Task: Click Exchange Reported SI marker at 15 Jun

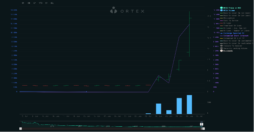Action: (86, 92)
